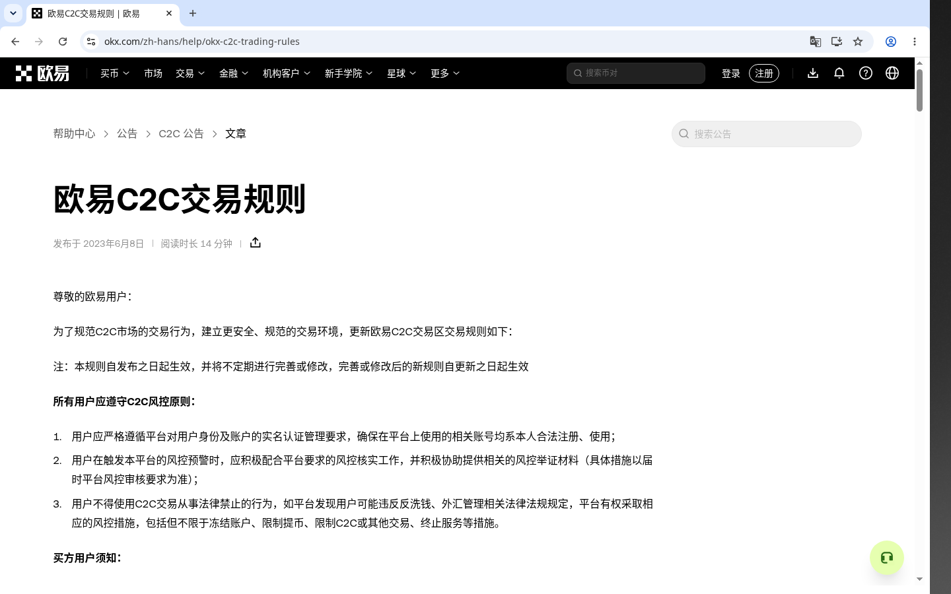View site information icon in address bar

[x=91, y=42]
